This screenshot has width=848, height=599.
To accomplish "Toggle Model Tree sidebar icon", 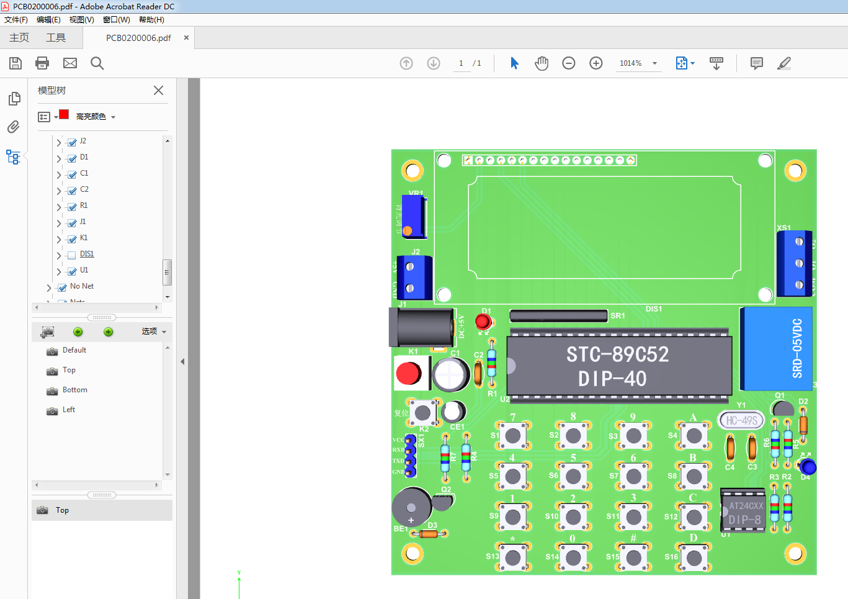I will 13,156.
